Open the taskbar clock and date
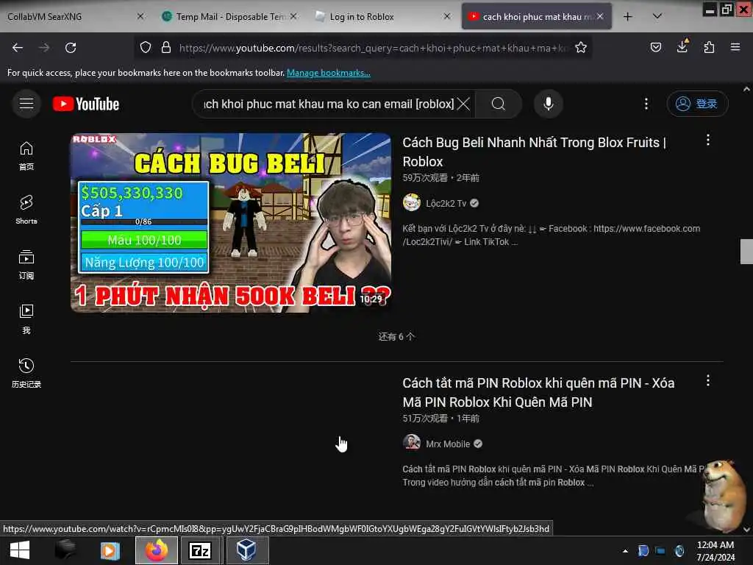The width and height of the screenshot is (753, 565). click(x=715, y=551)
